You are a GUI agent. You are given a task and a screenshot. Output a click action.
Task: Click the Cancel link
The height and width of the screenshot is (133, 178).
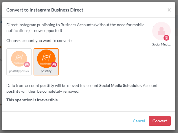tap(139, 121)
